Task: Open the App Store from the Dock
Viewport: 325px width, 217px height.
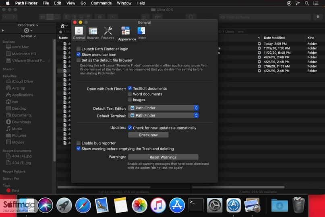Action: (177, 205)
